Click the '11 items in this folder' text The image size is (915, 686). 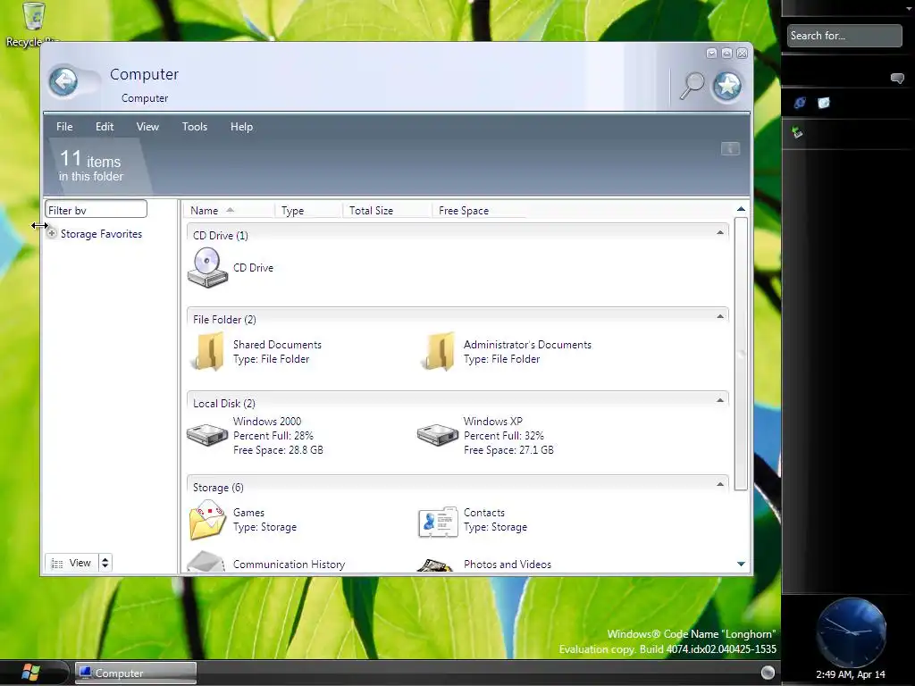click(x=91, y=165)
